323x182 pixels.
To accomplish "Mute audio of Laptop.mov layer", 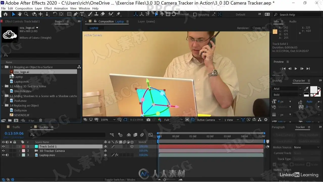I will (7, 155).
